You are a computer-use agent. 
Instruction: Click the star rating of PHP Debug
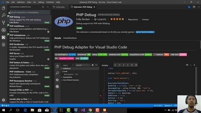coord(117,19)
